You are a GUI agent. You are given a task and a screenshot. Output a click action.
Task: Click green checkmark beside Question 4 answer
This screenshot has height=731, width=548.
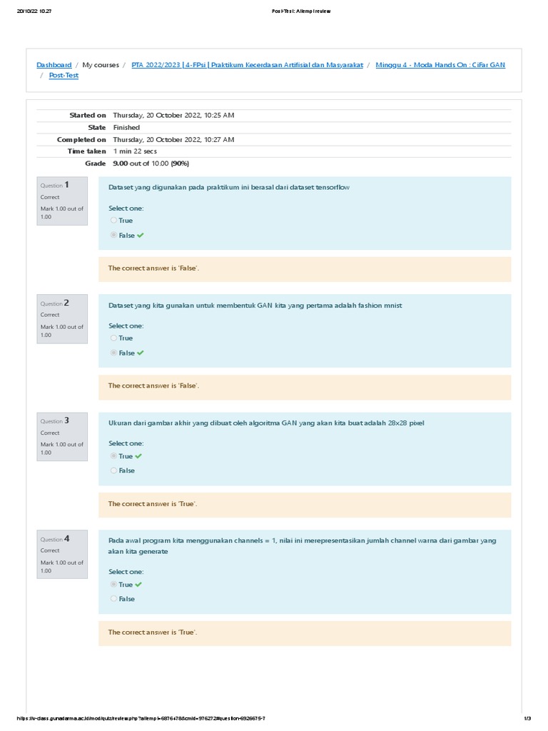(138, 585)
